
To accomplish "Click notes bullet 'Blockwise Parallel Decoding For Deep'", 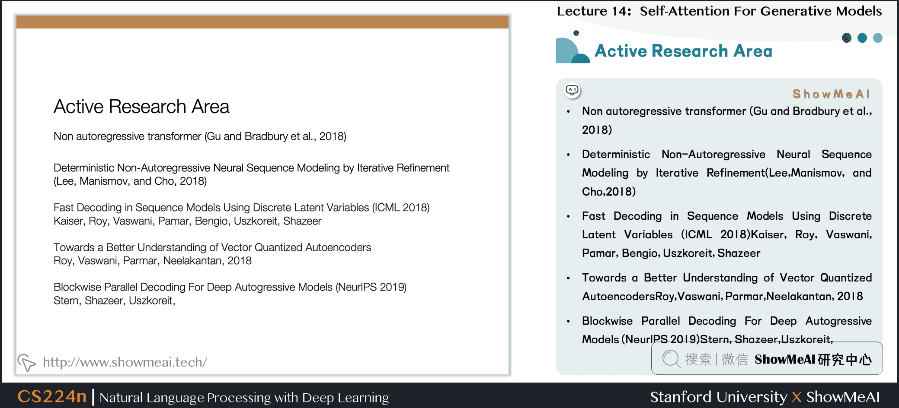I will pos(726,330).
